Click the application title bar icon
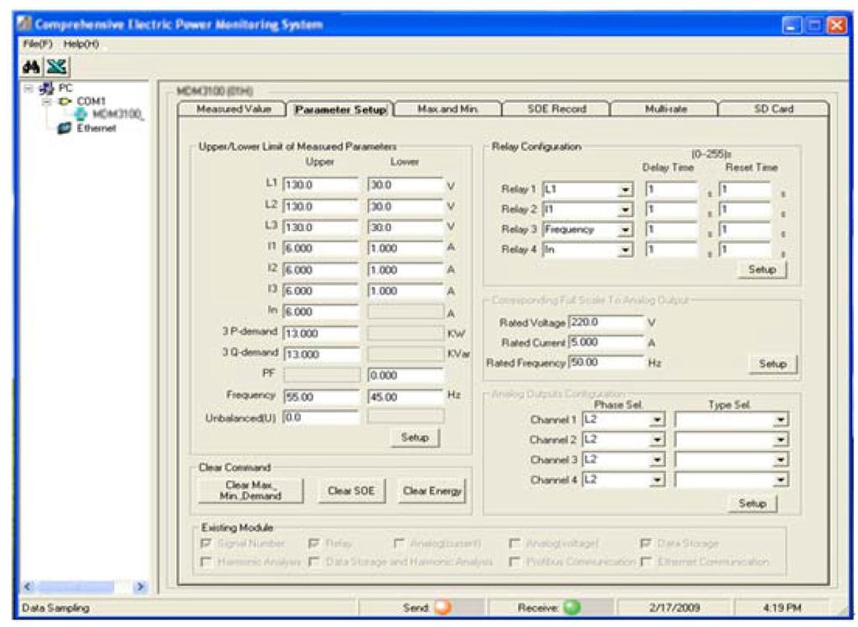The height and width of the screenshot is (627, 858). (24, 23)
